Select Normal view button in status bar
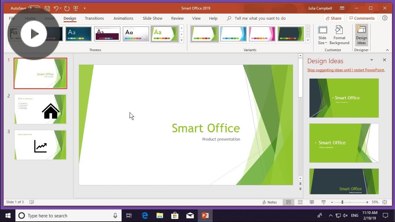Viewport: 395px width, 222px height. click(288, 202)
